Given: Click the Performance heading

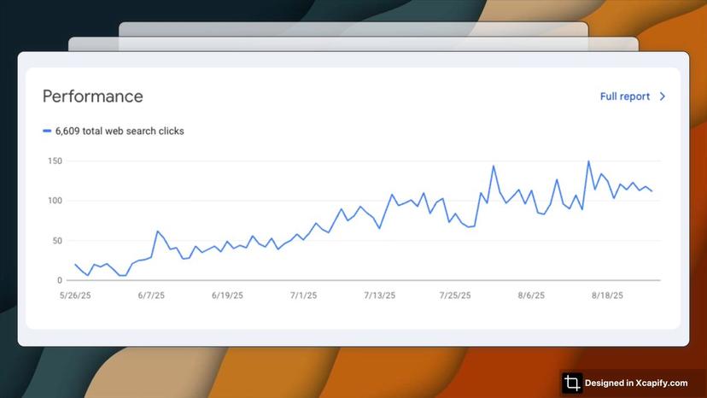Looking at the screenshot, I should click(93, 97).
